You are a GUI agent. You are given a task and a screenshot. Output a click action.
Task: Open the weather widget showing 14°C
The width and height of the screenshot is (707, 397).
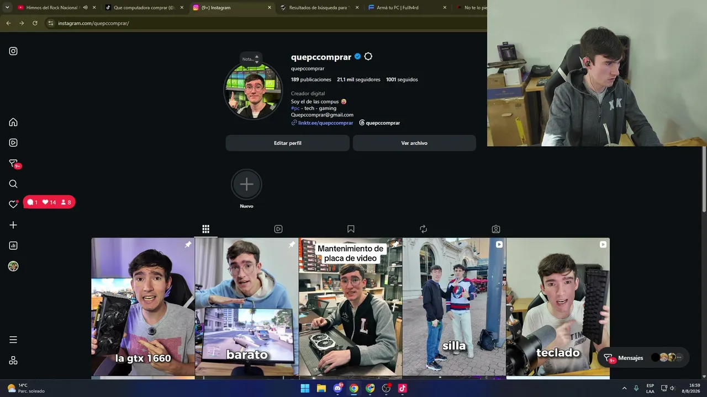[25, 388]
